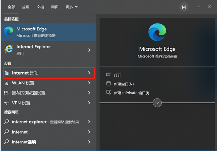Select the 网页 tab
Image resolution: width=217 pixels, height=151 pixels.
click(55, 7)
